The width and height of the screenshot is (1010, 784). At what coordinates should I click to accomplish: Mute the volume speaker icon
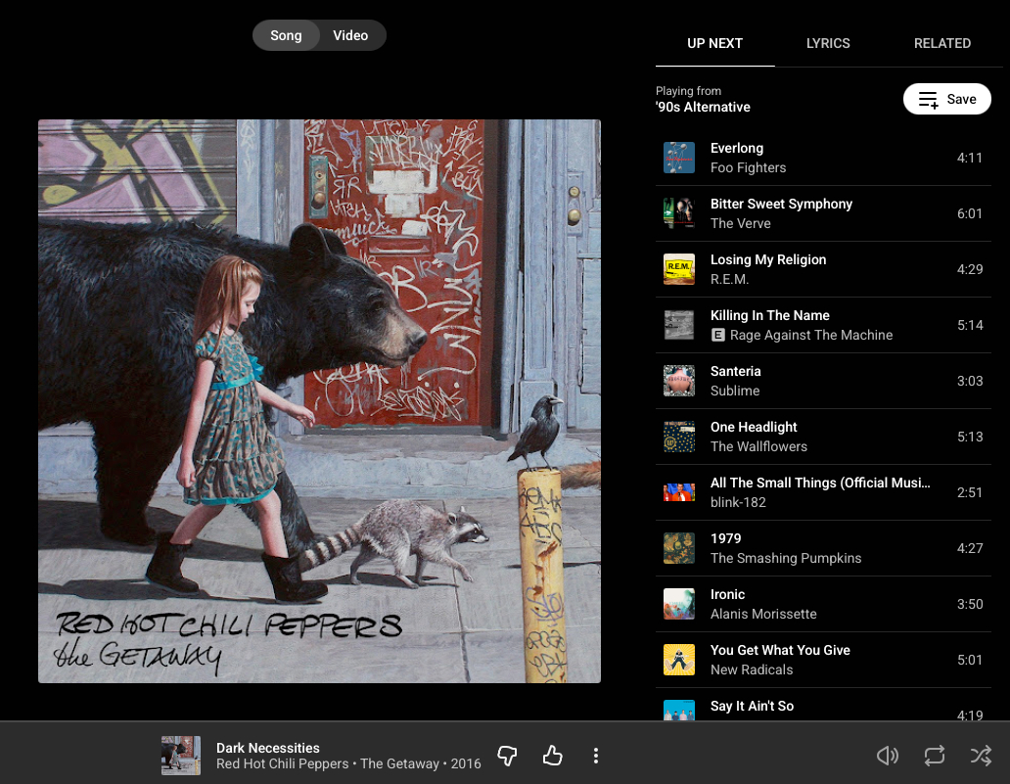point(887,756)
